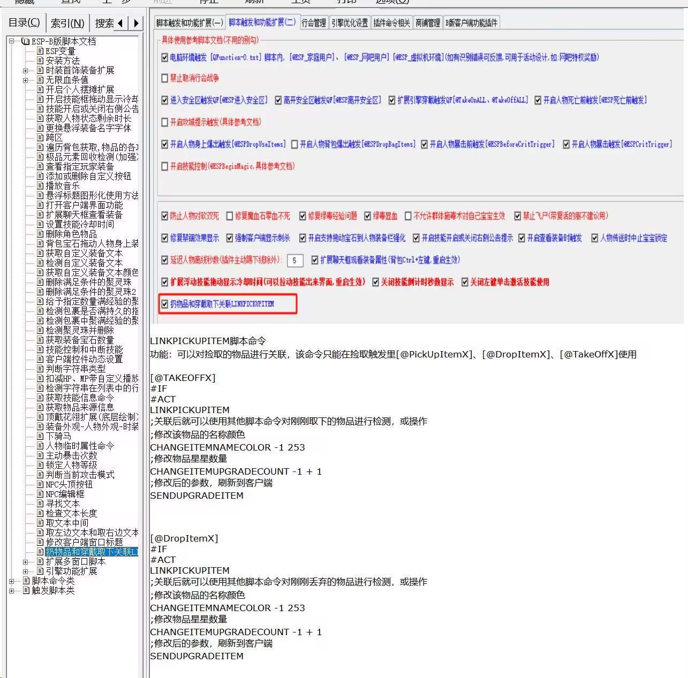
Task: Click the book icon beside ESP-B版脚本文档
Action: tap(25, 41)
